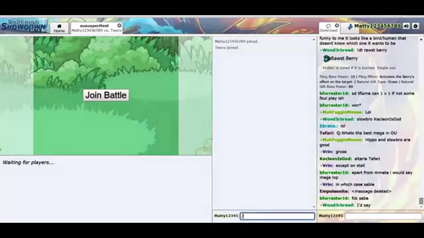The width and height of the screenshot is (424, 238).
Task: Click Vrin beside the message 'gross'
Action: [328, 152]
